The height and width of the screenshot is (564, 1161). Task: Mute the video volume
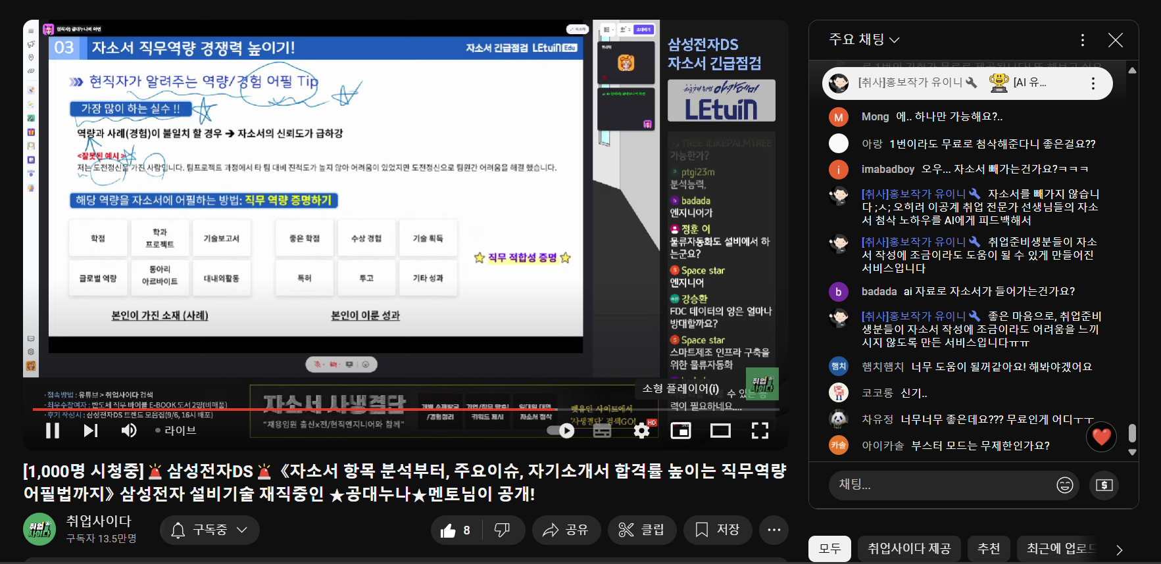point(129,431)
